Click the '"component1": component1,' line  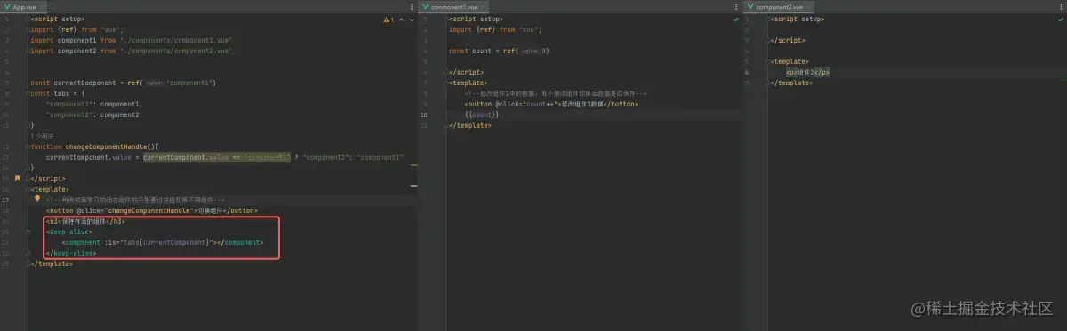[94, 104]
